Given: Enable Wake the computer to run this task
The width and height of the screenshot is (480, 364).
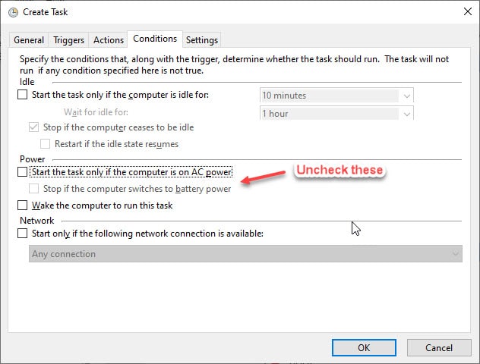Looking at the screenshot, I should click(x=22, y=205).
